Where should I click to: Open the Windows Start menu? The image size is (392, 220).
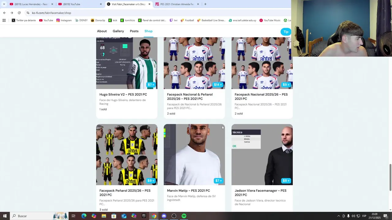pos(5,216)
